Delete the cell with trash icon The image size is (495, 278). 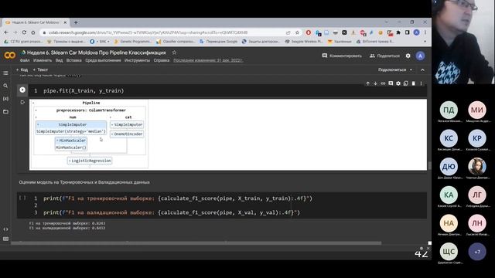413,83
